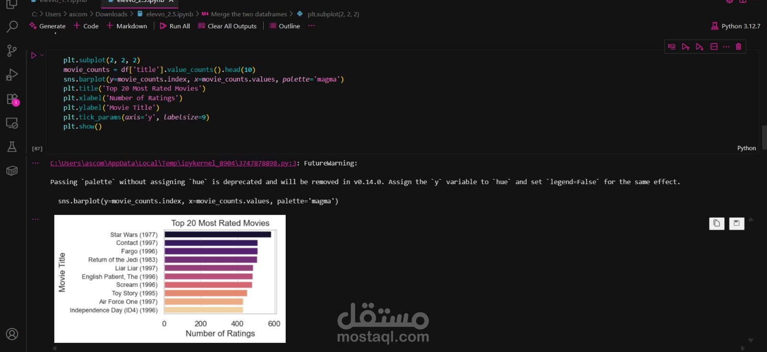This screenshot has height=352, width=767.
Task: Expand the run cell options arrow
Action: click(42, 55)
